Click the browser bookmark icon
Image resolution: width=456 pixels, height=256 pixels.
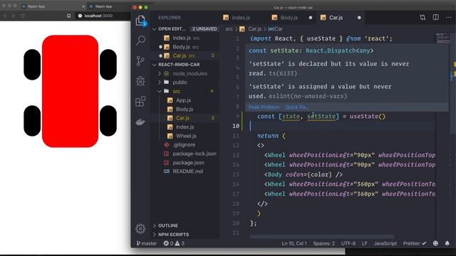68,16
